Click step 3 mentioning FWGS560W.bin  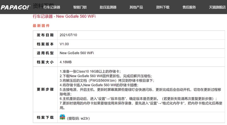pyautogui.click(x=107, y=81)
